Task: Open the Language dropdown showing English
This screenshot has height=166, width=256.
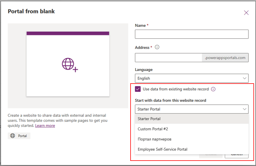Action: point(192,78)
